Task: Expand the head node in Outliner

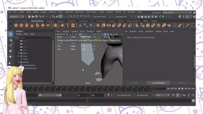Action: pyautogui.click(x=18, y=56)
